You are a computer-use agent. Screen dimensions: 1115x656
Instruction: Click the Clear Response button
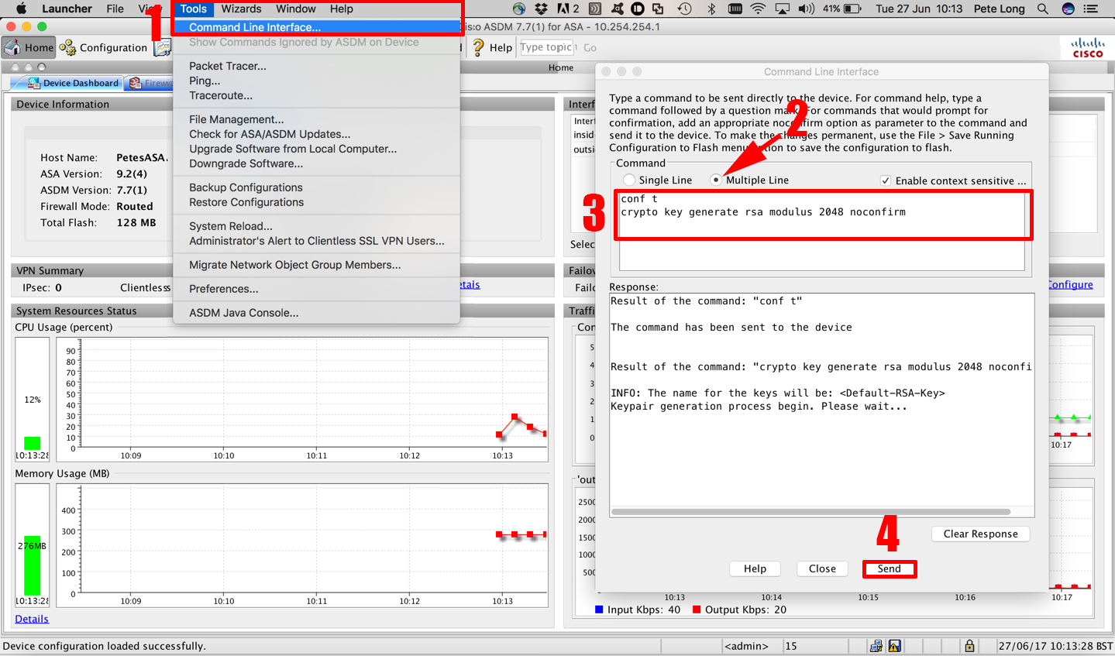[x=981, y=534]
